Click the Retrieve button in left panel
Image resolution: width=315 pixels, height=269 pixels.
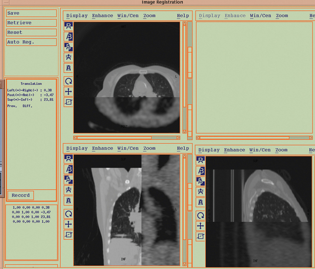pyautogui.click(x=31, y=23)
